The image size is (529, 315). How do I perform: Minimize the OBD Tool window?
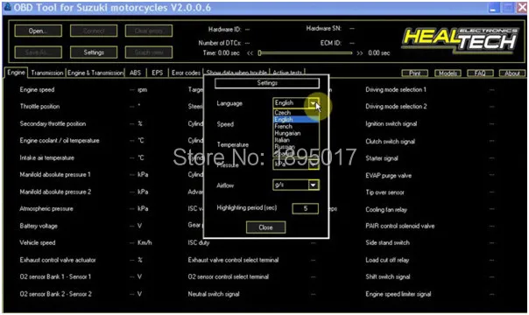click(493, 8)
